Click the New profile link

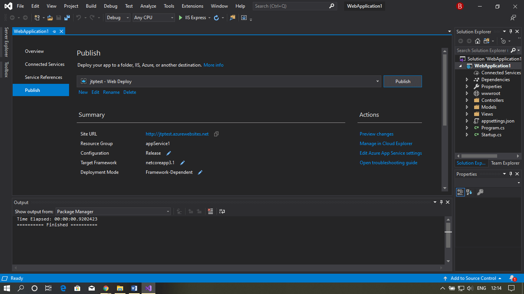(x=83, y=92)
